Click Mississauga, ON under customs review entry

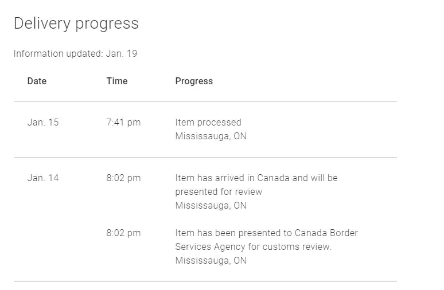[211, 261]
